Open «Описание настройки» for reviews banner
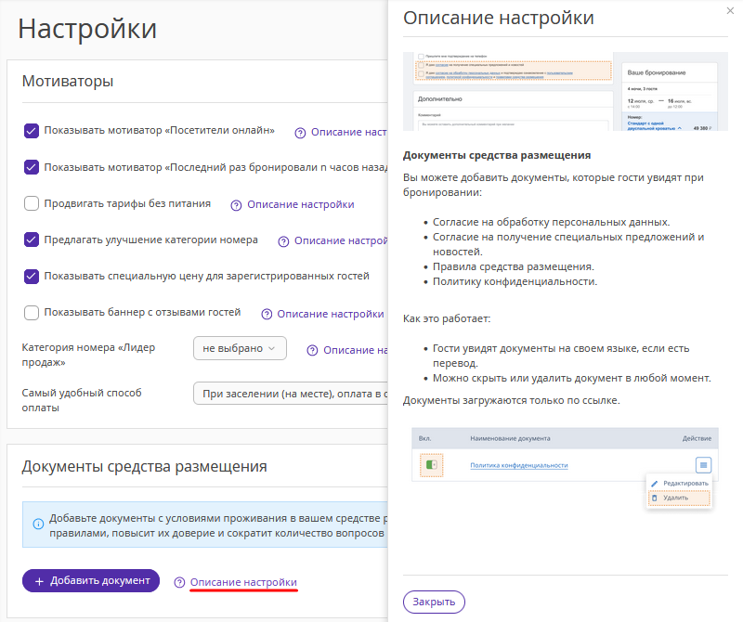This screenshot has height=622, width=743. [x=331, y=314]
